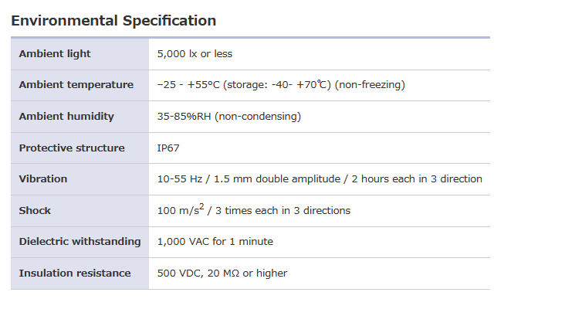
Task: Click the '35-85%RH' humidity value
Action: (x=184, y=117)
